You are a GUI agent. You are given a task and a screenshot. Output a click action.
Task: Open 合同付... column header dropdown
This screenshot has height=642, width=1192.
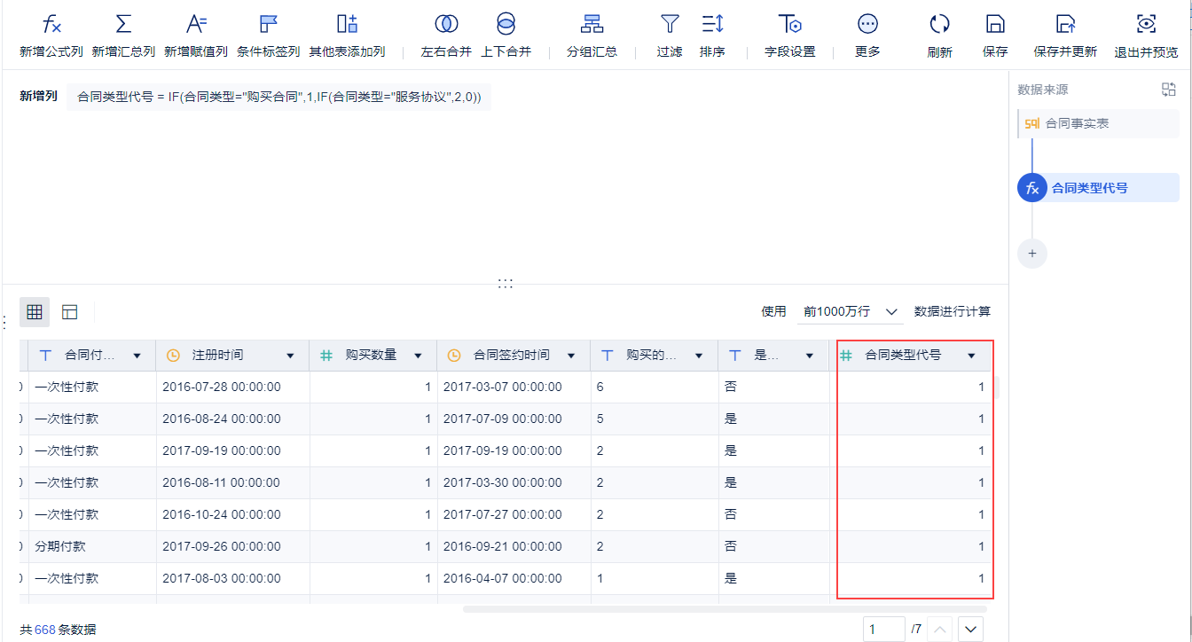[x=137, y=356]
